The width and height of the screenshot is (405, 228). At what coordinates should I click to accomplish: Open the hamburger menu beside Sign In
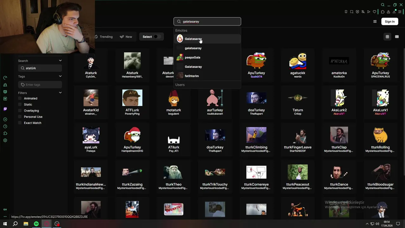click(x=375, y=22)
